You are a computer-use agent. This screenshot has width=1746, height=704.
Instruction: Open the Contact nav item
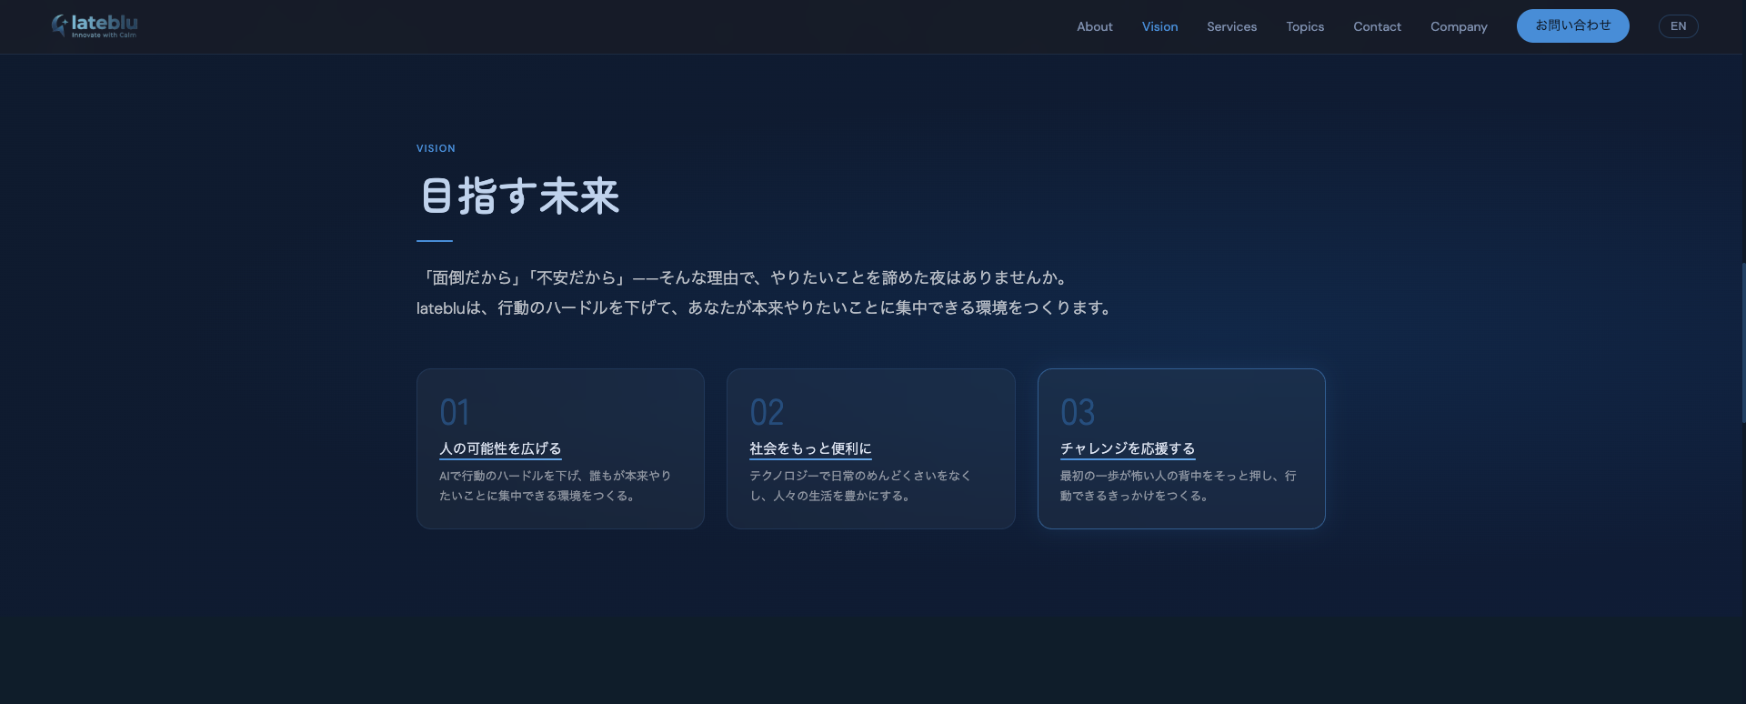tap(1377, 26)
